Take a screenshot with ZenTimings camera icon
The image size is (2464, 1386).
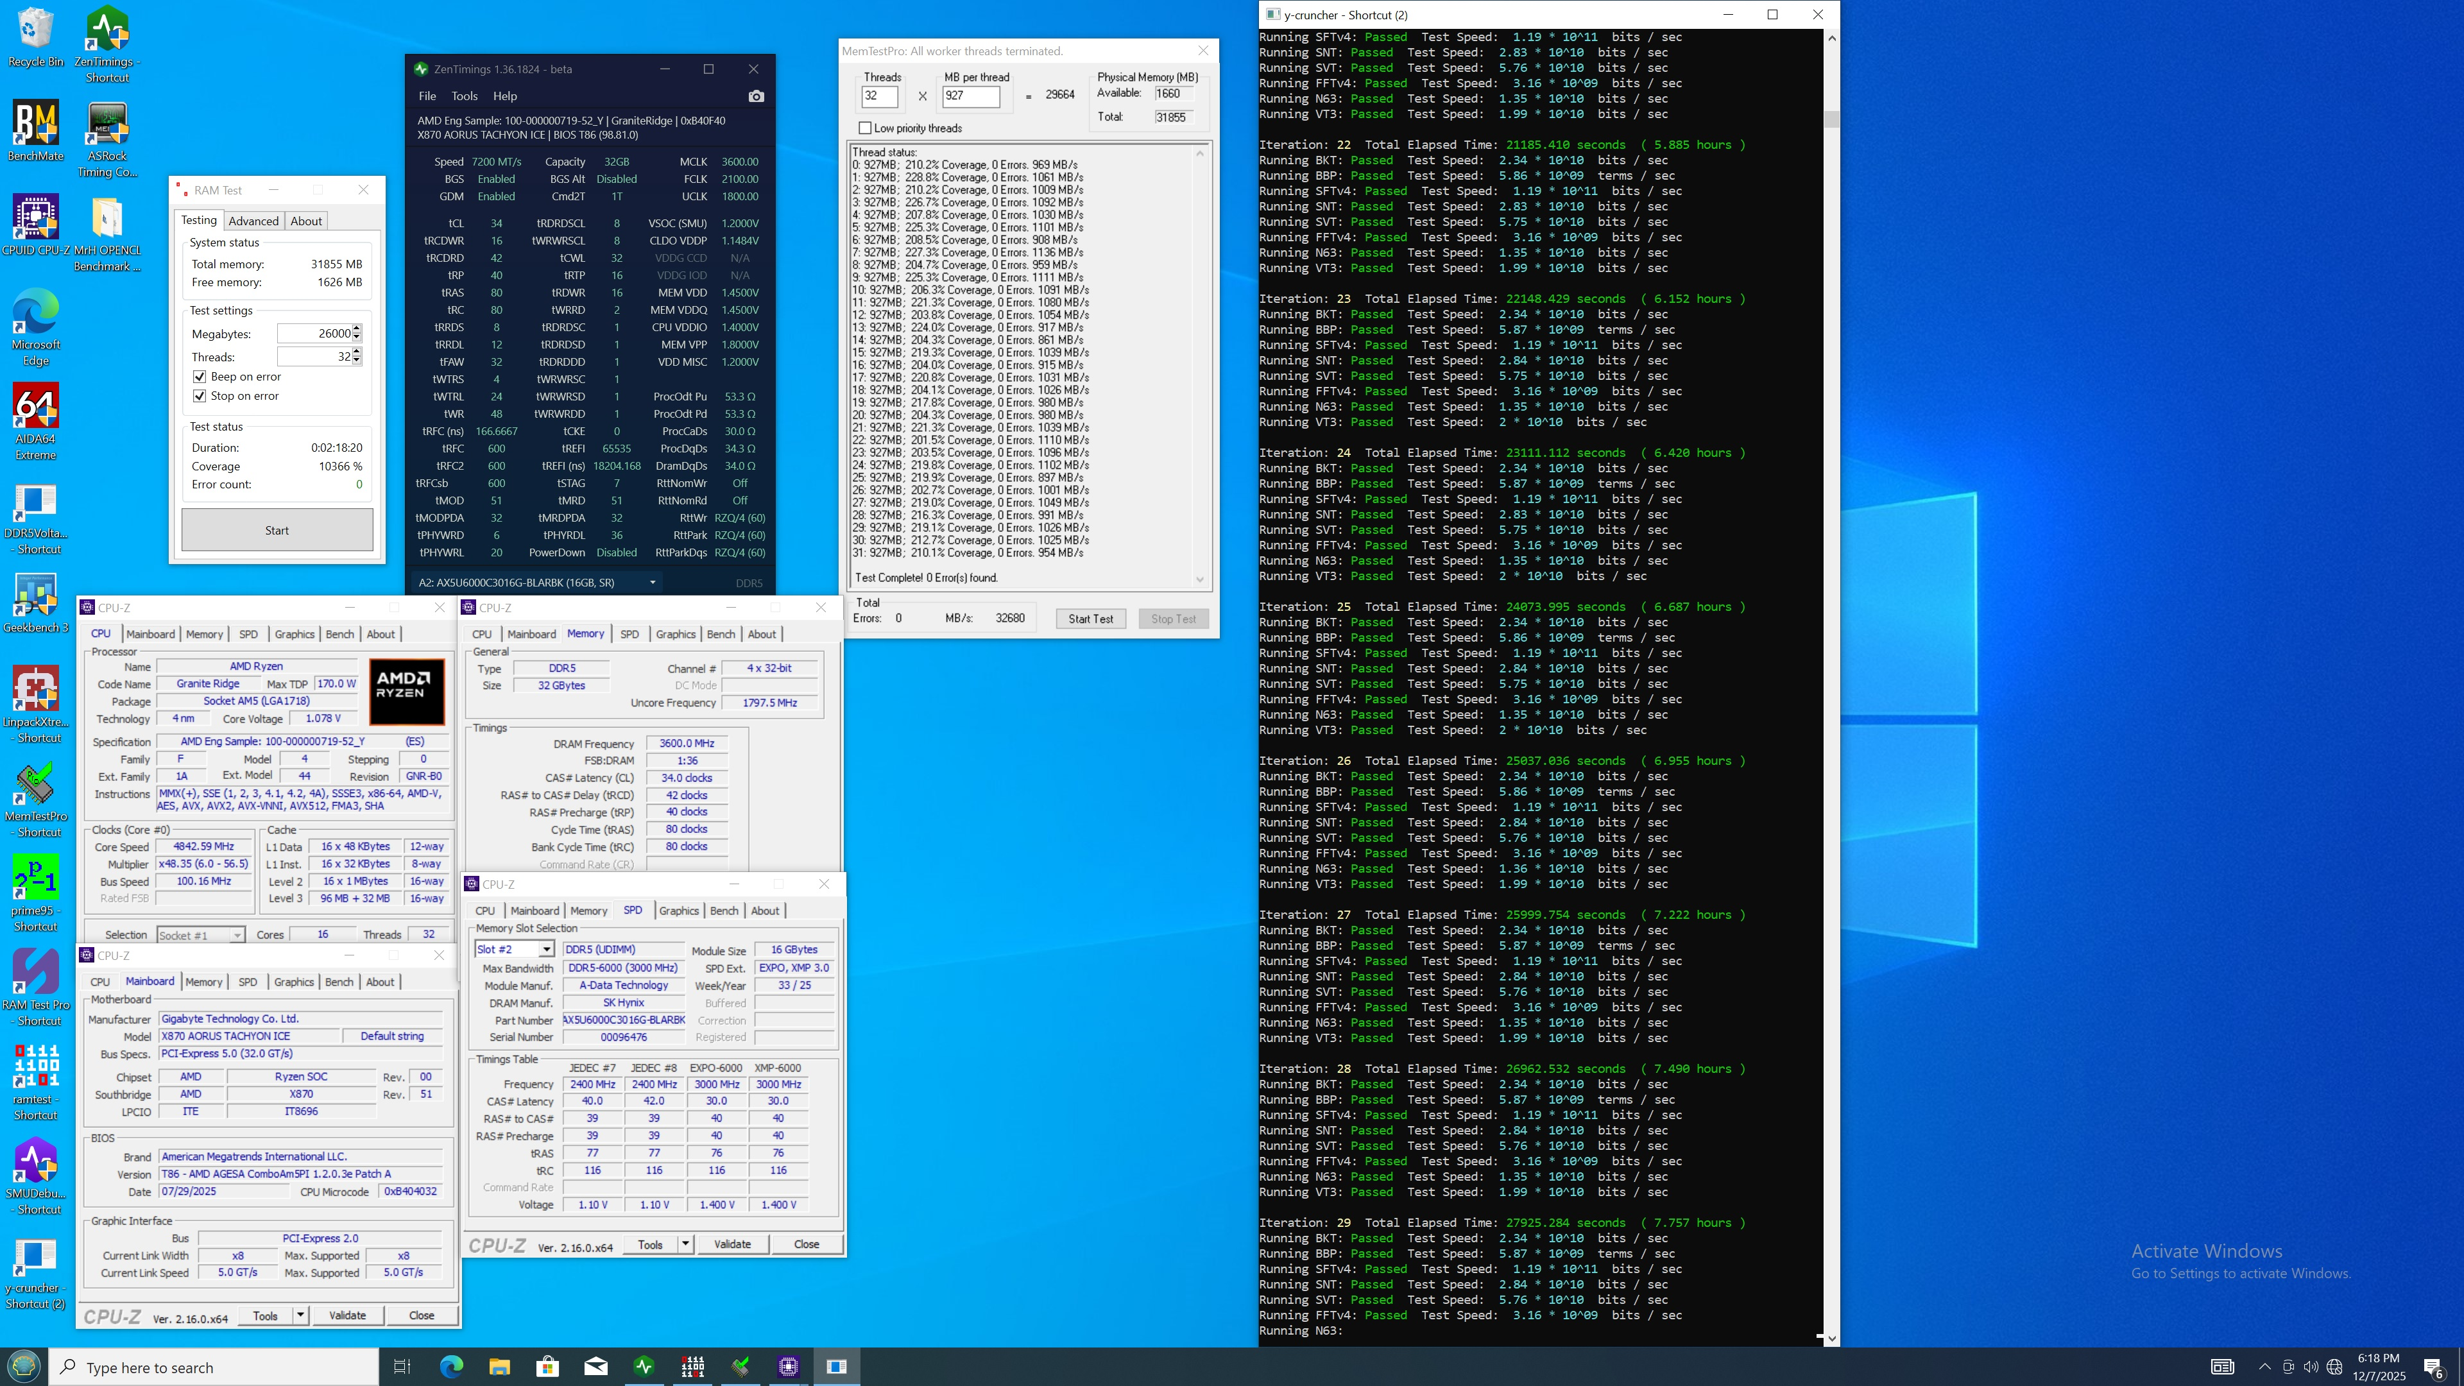point(756,96)
